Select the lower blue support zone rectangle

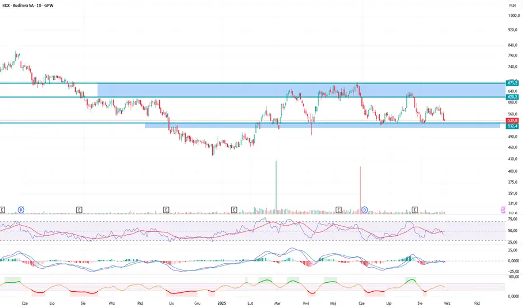point(323,125)
